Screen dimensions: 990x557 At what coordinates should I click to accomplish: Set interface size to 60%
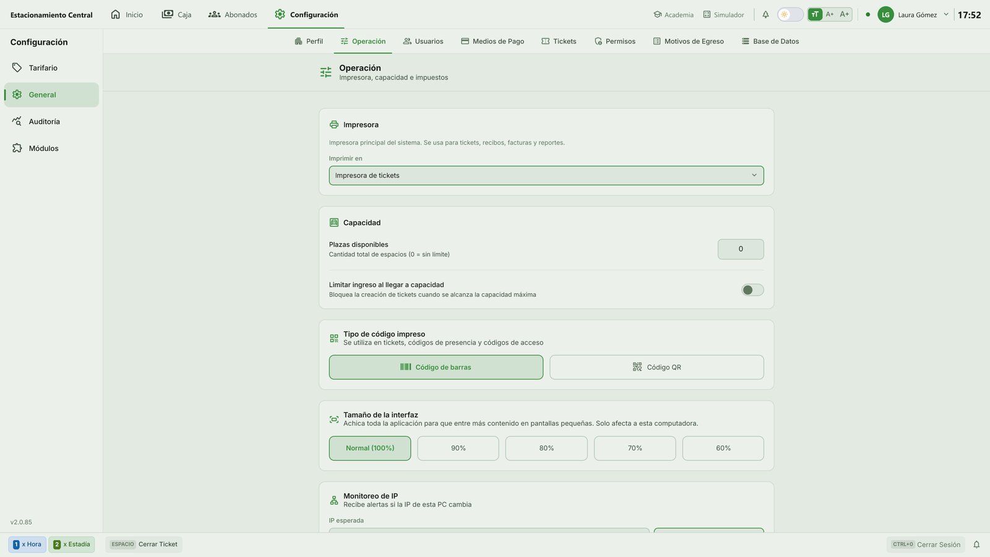pyautogui.click(x=723, y=448)
